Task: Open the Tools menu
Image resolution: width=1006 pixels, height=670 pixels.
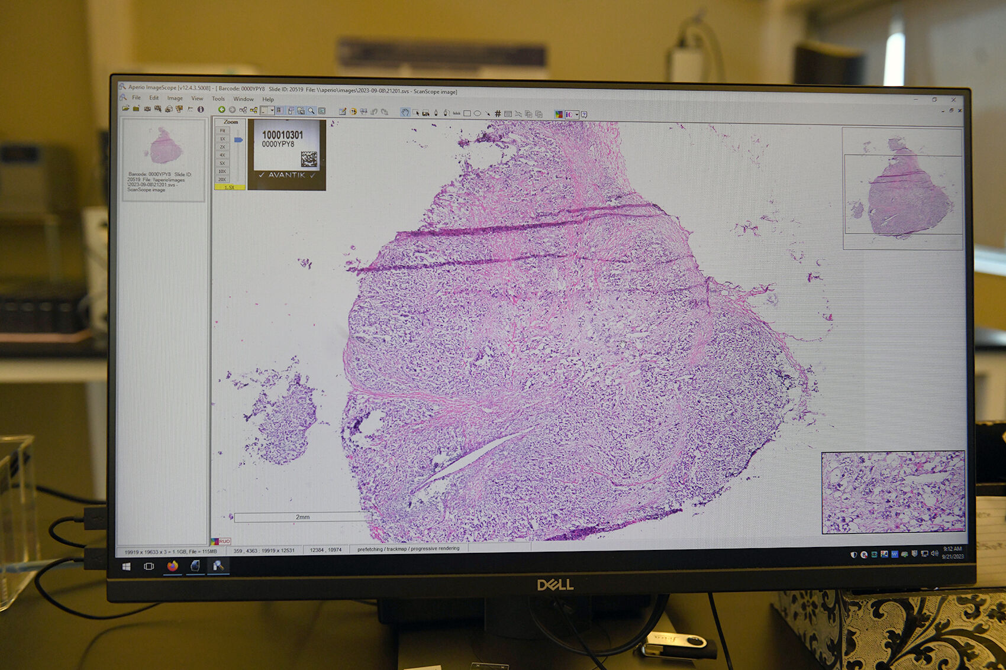Action: [219, 99]
